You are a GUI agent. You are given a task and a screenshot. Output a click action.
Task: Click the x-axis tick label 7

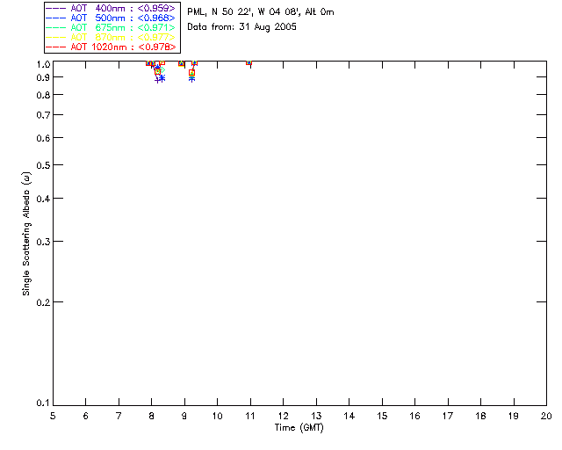pos(119,416)
